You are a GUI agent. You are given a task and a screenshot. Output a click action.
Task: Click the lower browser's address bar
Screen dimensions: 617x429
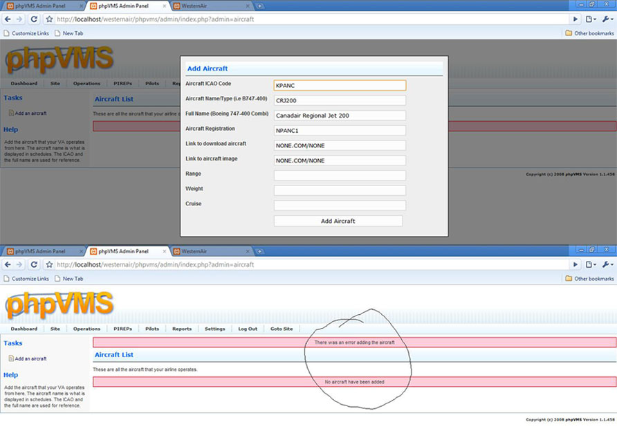coord(312,264)
